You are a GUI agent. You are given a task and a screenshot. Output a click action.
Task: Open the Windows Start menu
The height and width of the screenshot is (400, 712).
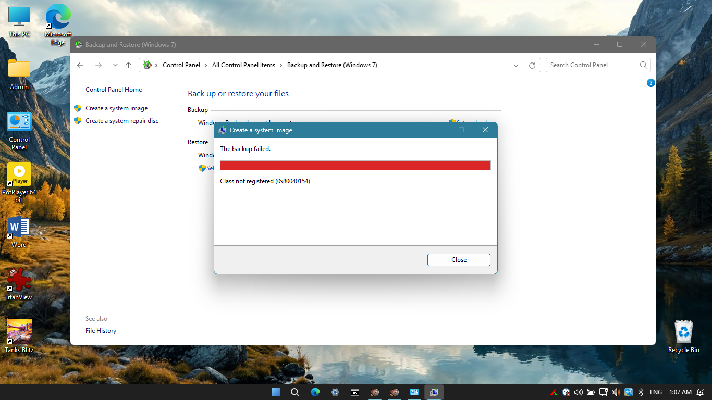[x=276, y=392]
